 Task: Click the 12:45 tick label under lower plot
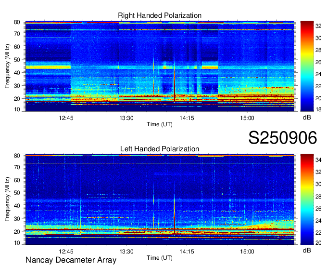[66, 252]
